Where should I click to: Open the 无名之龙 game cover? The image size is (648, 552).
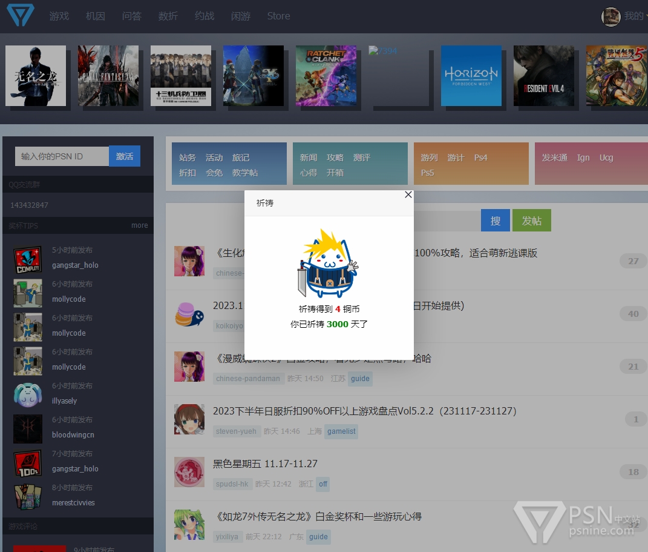[36, 76]
